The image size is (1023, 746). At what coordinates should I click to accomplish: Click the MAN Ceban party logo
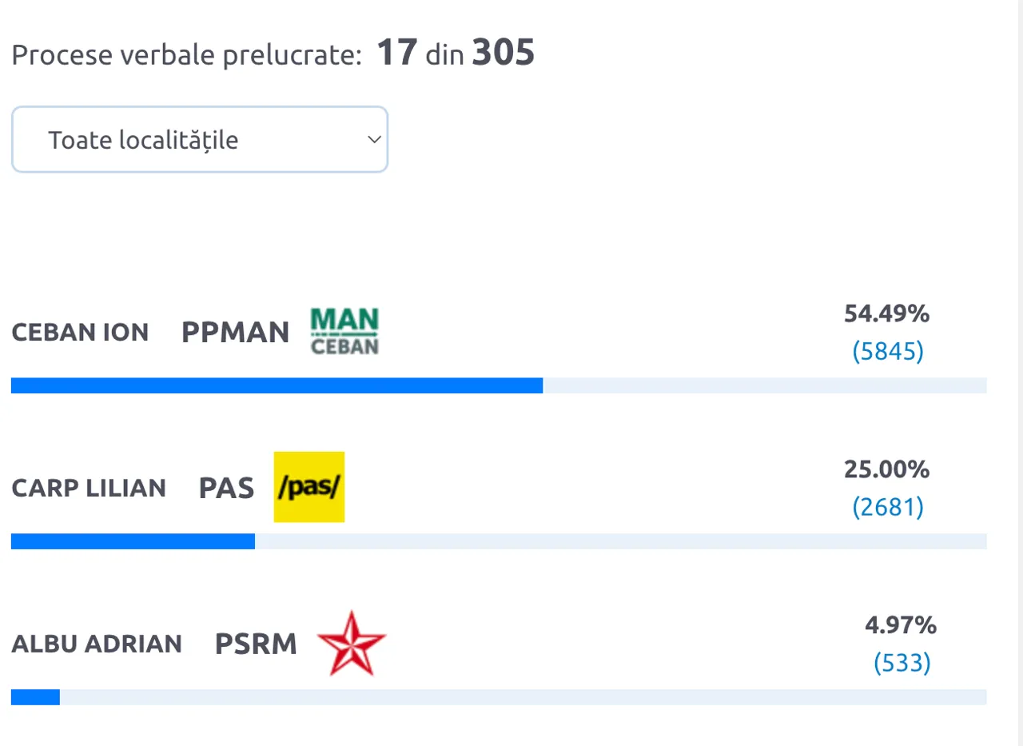click(344, 331)
